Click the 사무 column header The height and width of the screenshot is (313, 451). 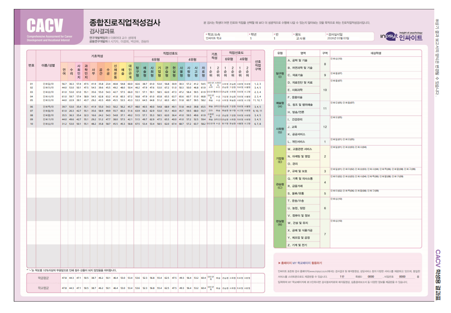point(93,72)
